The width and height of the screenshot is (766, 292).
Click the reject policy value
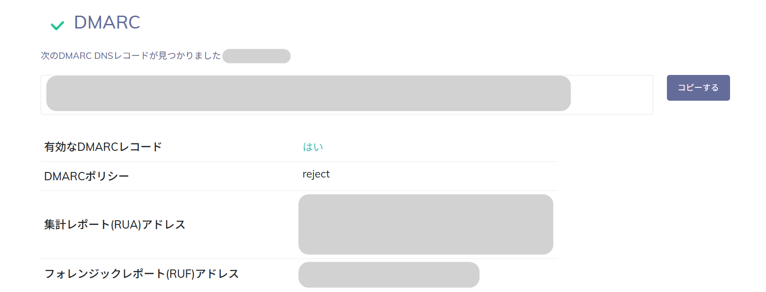click(x=316, y=174)
